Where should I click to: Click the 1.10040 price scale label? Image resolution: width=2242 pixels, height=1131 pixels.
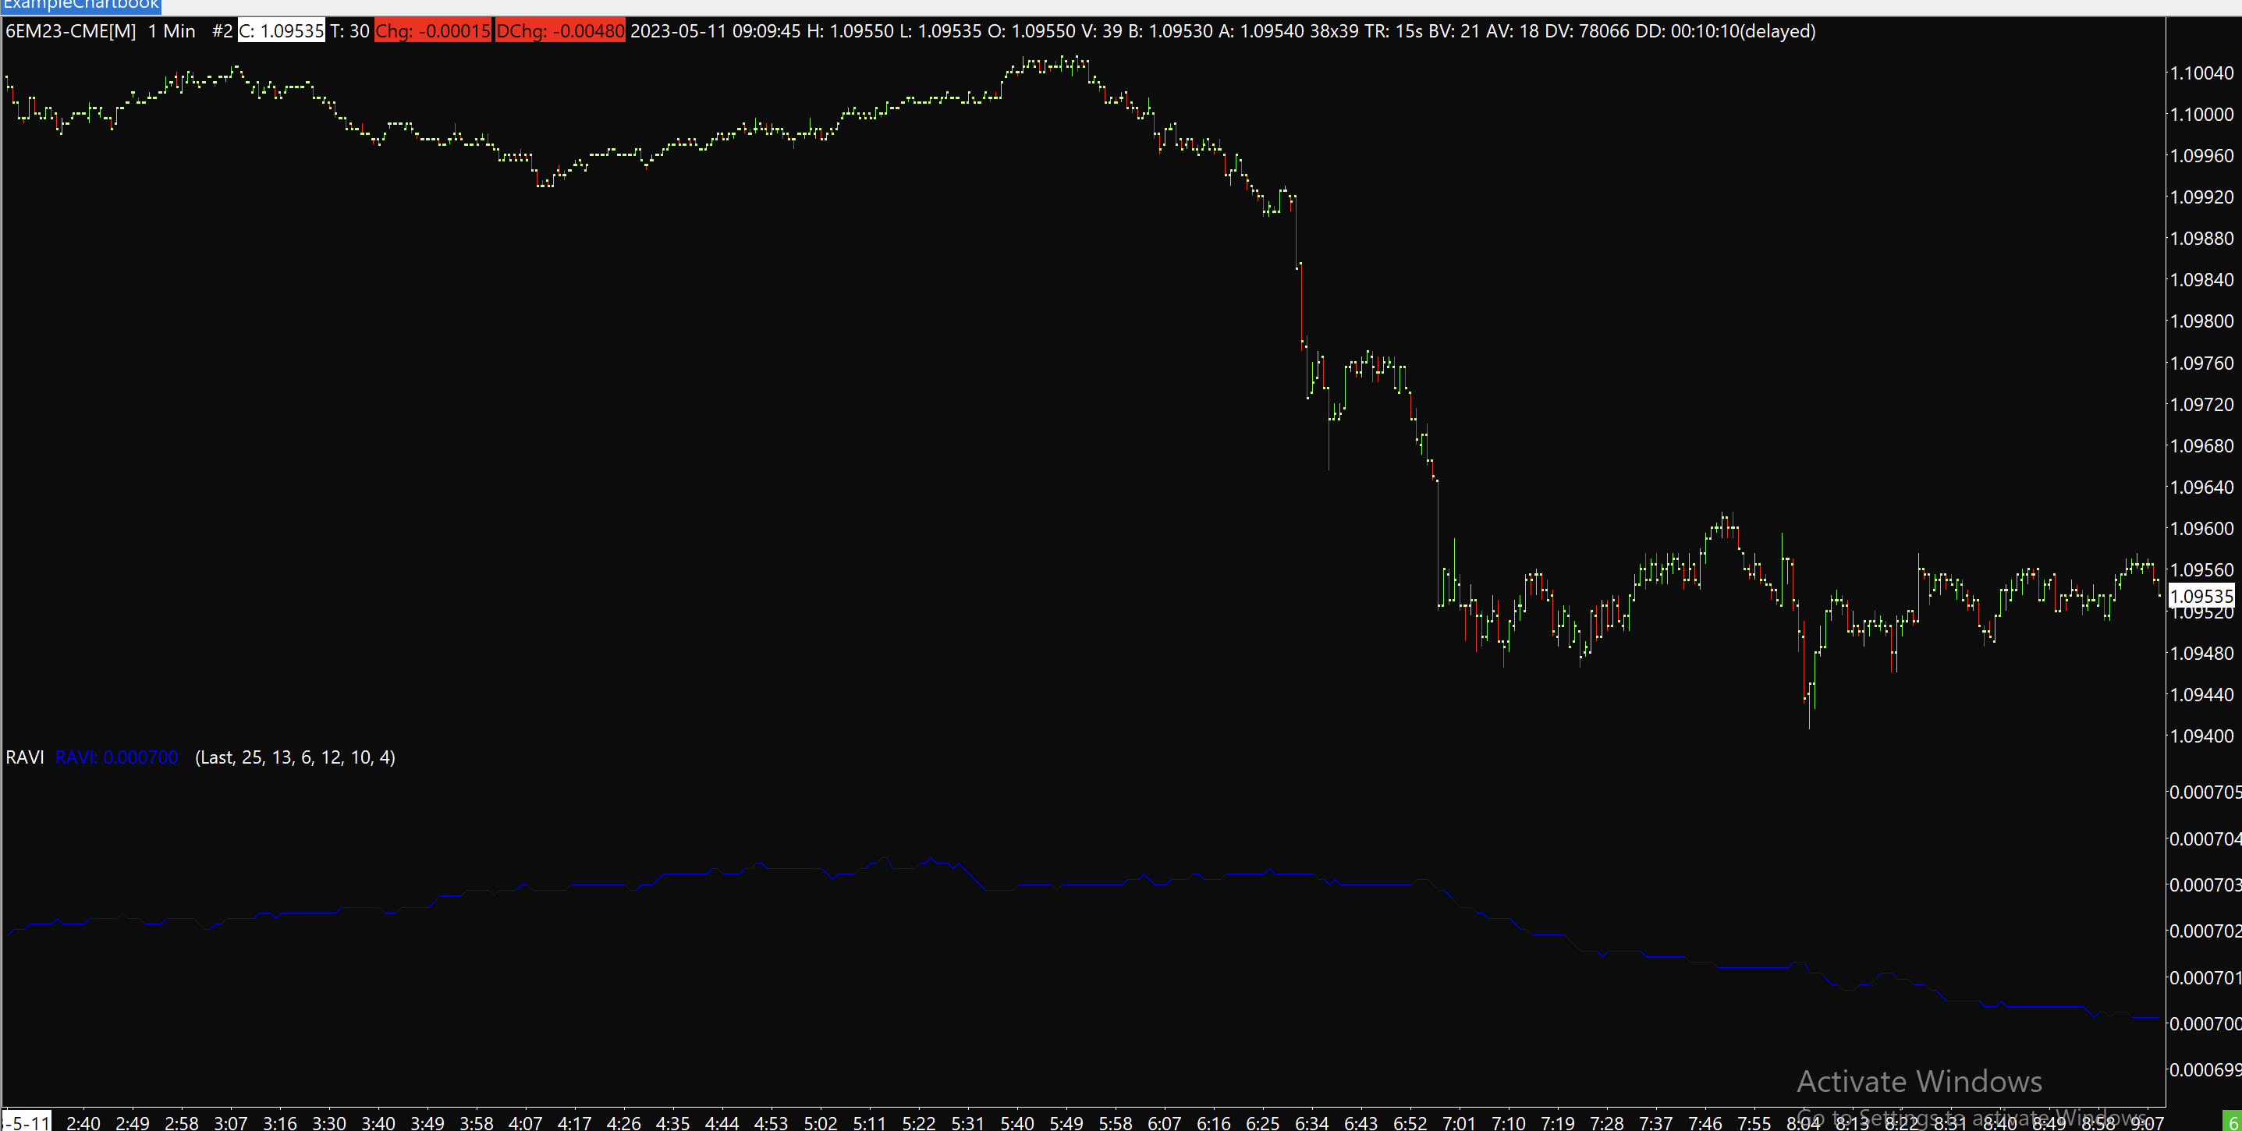[2201, 73]
